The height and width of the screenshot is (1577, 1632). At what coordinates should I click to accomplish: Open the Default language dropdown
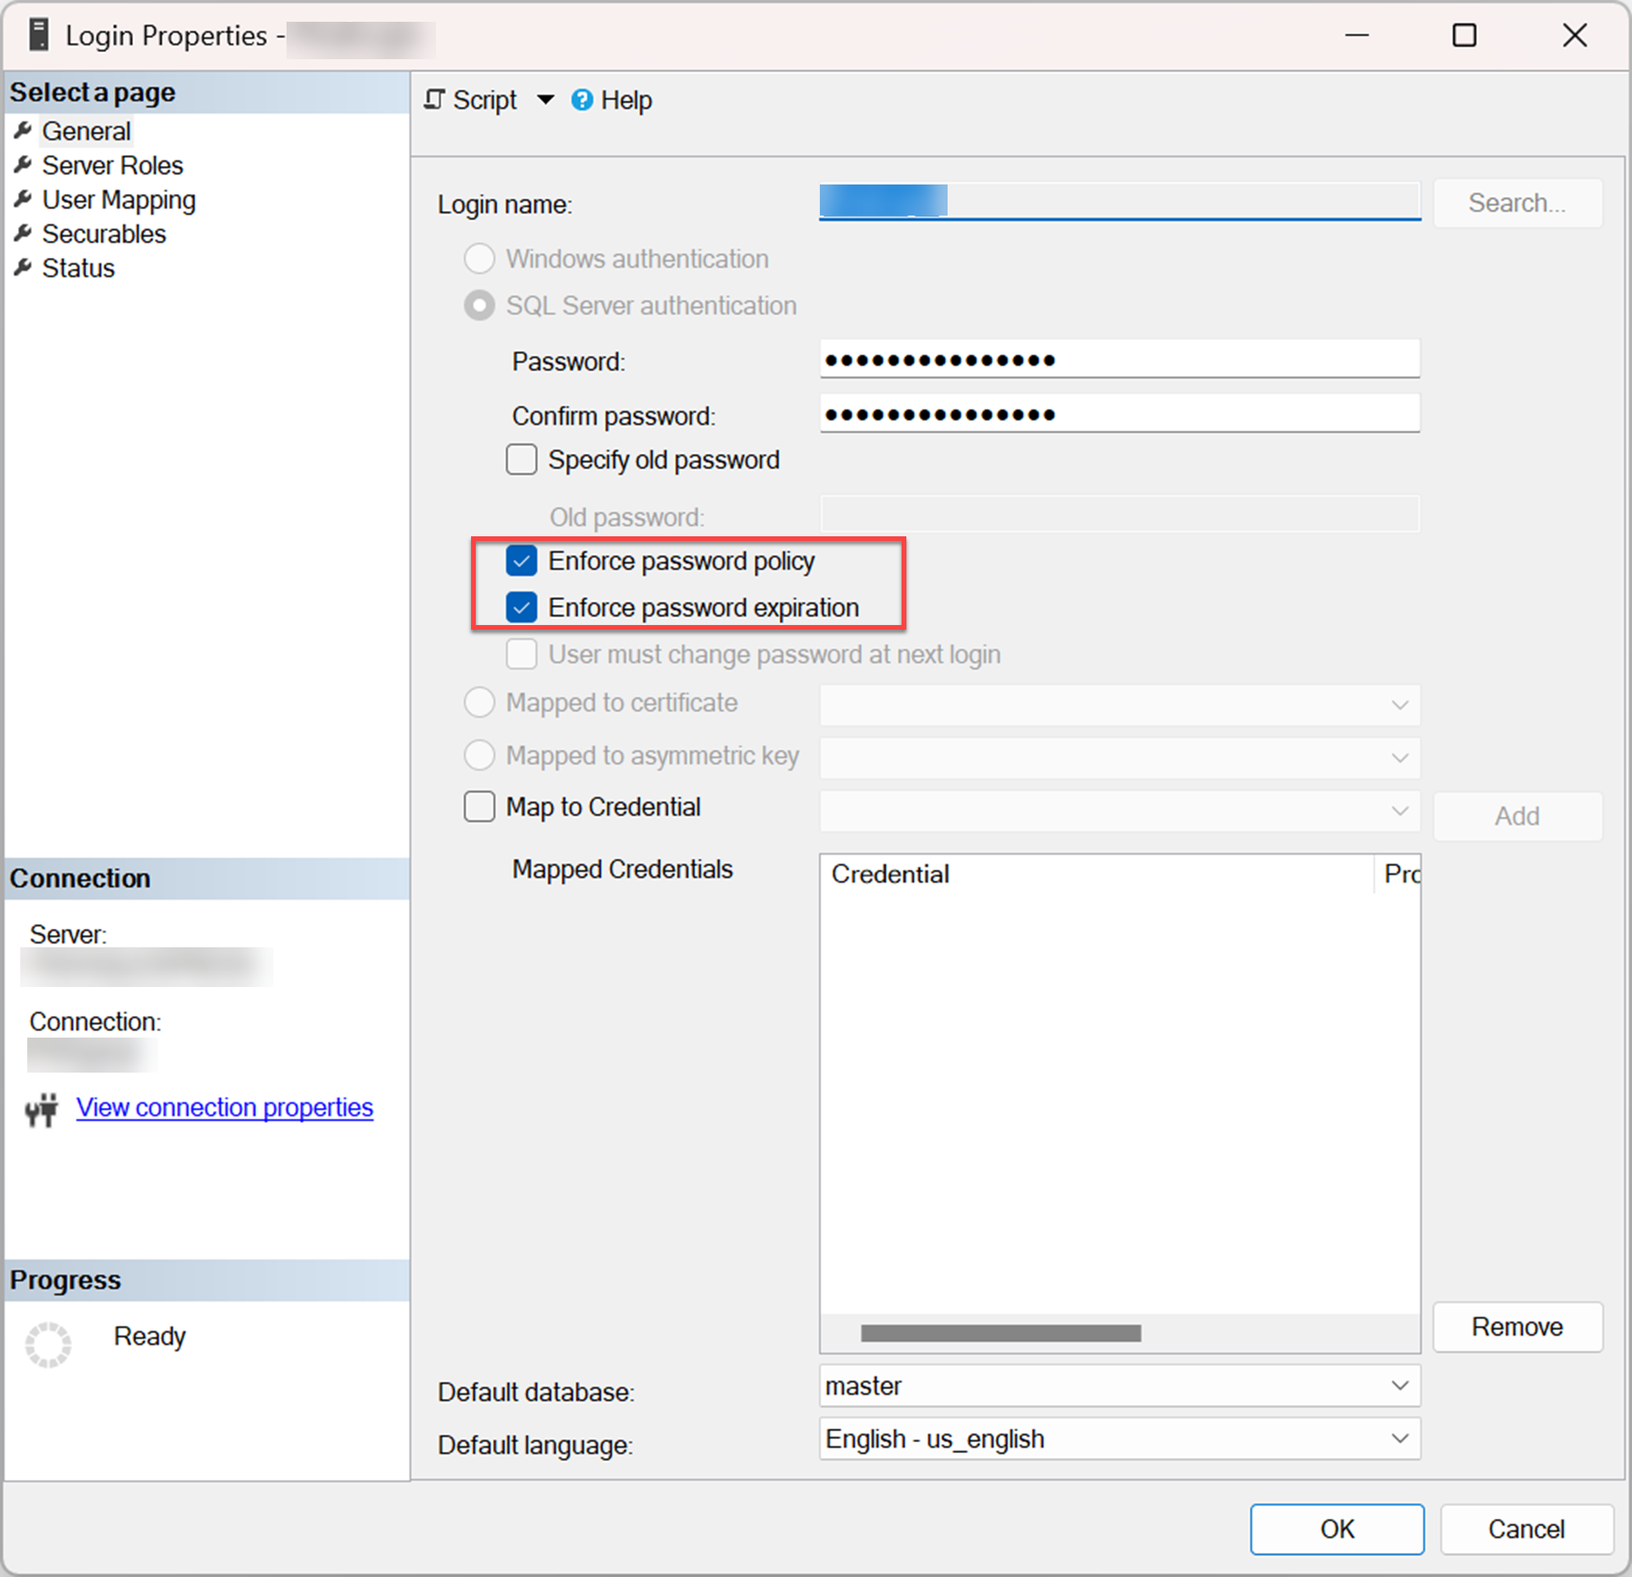(x=1402, y=1438)
